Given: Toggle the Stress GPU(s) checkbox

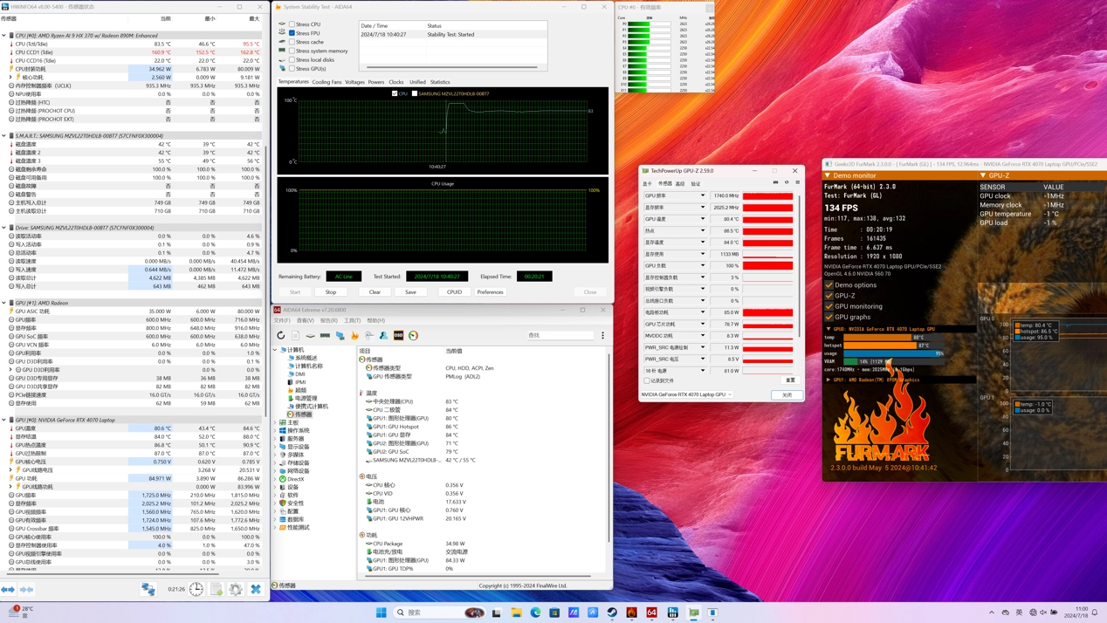Looking at the screenshot, I should coord(292,69).
